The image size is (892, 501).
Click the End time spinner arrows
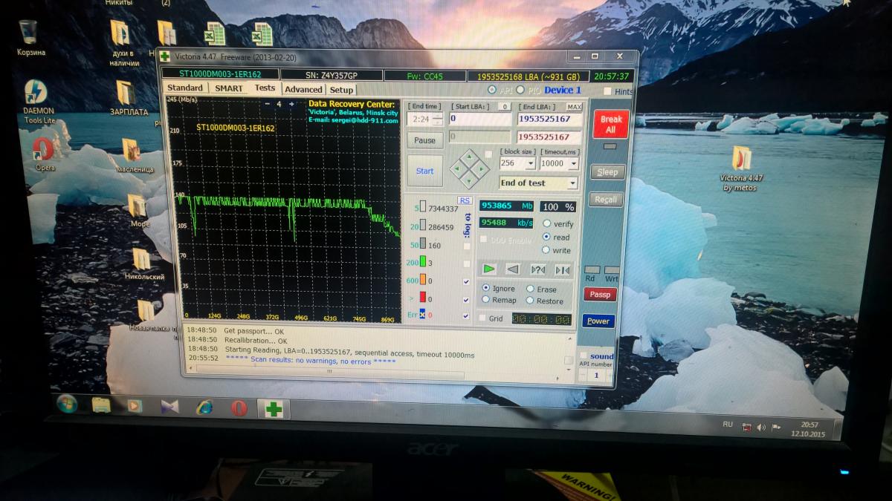coord(438,119)
